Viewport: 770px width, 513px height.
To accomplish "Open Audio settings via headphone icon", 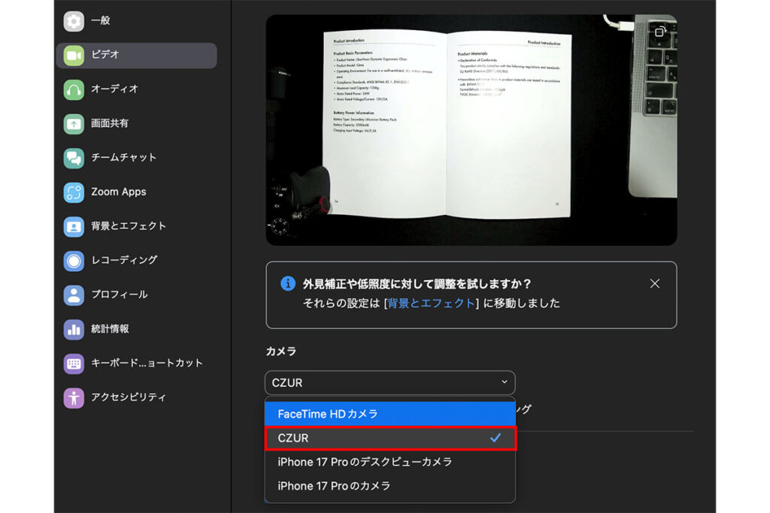I will click(x=74, y=89).
